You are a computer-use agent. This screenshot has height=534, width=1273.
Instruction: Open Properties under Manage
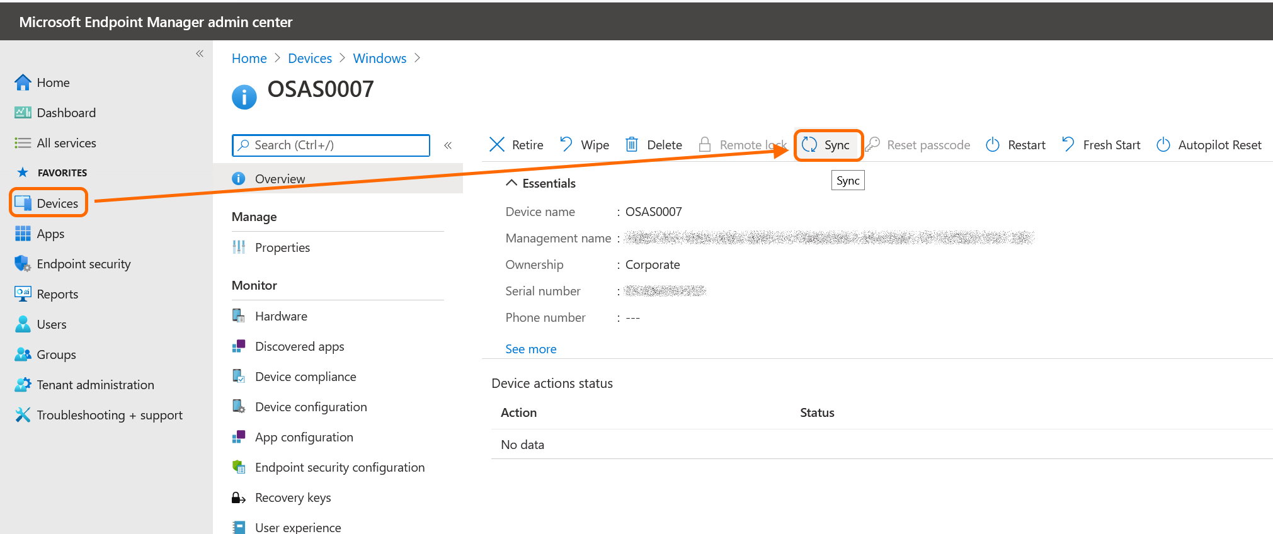[282, 247]
